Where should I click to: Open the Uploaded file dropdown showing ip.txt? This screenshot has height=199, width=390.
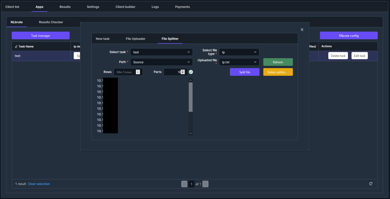239,62
